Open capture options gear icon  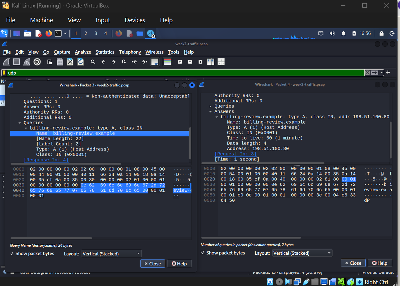click(37, 62)
